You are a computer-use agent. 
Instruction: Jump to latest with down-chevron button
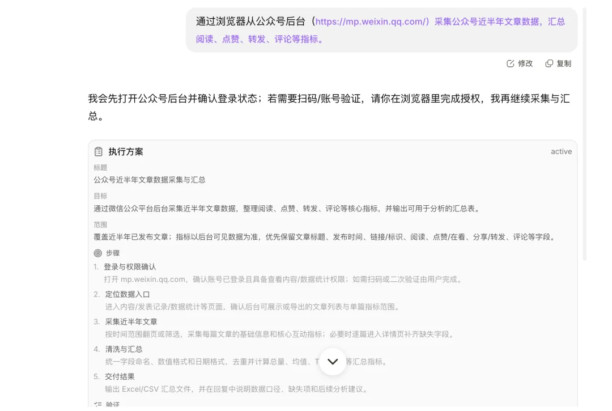[x=333, y=362]
